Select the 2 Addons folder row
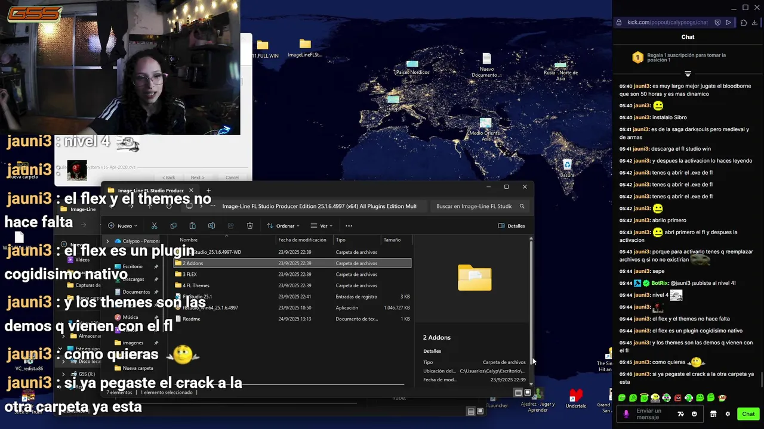Viewport: 764px width, 429px height. point(292,263)
